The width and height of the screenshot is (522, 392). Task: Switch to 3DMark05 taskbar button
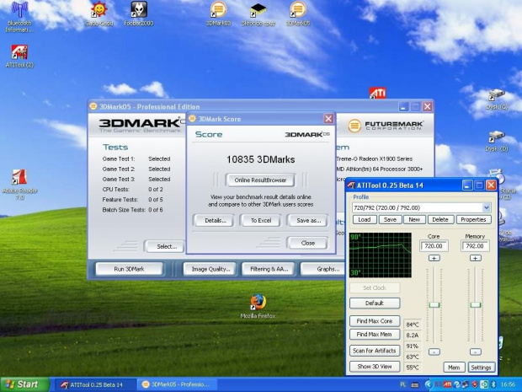point(177,384)
